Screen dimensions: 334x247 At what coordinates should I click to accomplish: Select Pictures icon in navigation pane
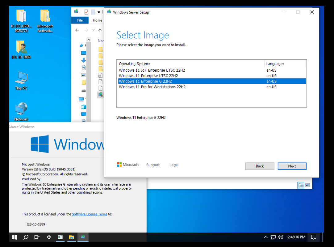[x=83, y=75]
